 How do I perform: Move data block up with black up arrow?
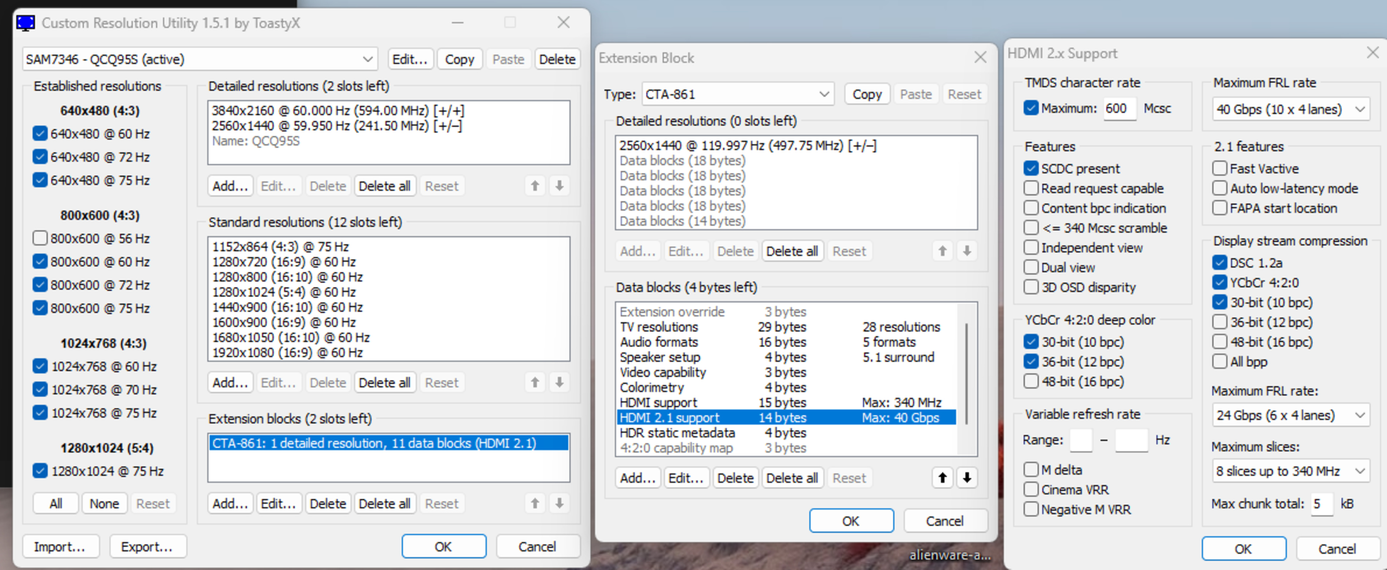tap(942, 478)
